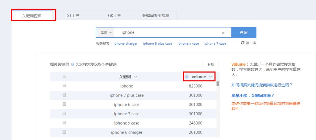Open related search iphone charger
Screen dimensions: 316x140
(126, 43)
